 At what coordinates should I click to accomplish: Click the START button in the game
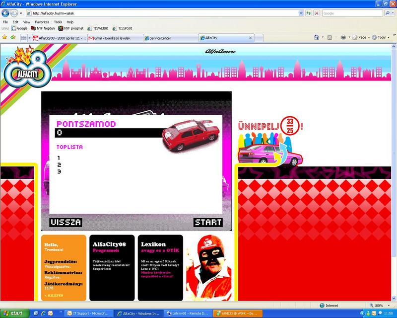(208, 223)
